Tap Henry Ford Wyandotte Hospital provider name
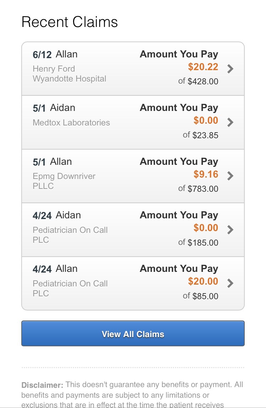The image size is (266, 408). tap(69, 74)
